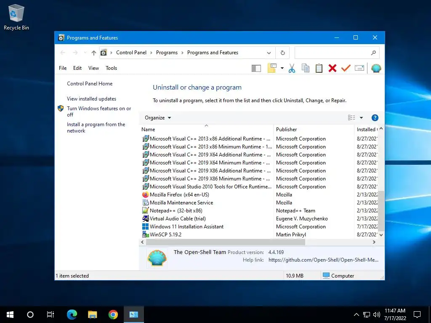Open Google Chrome from the taskbar
The image size is (431, 323).
coord(113,315)
